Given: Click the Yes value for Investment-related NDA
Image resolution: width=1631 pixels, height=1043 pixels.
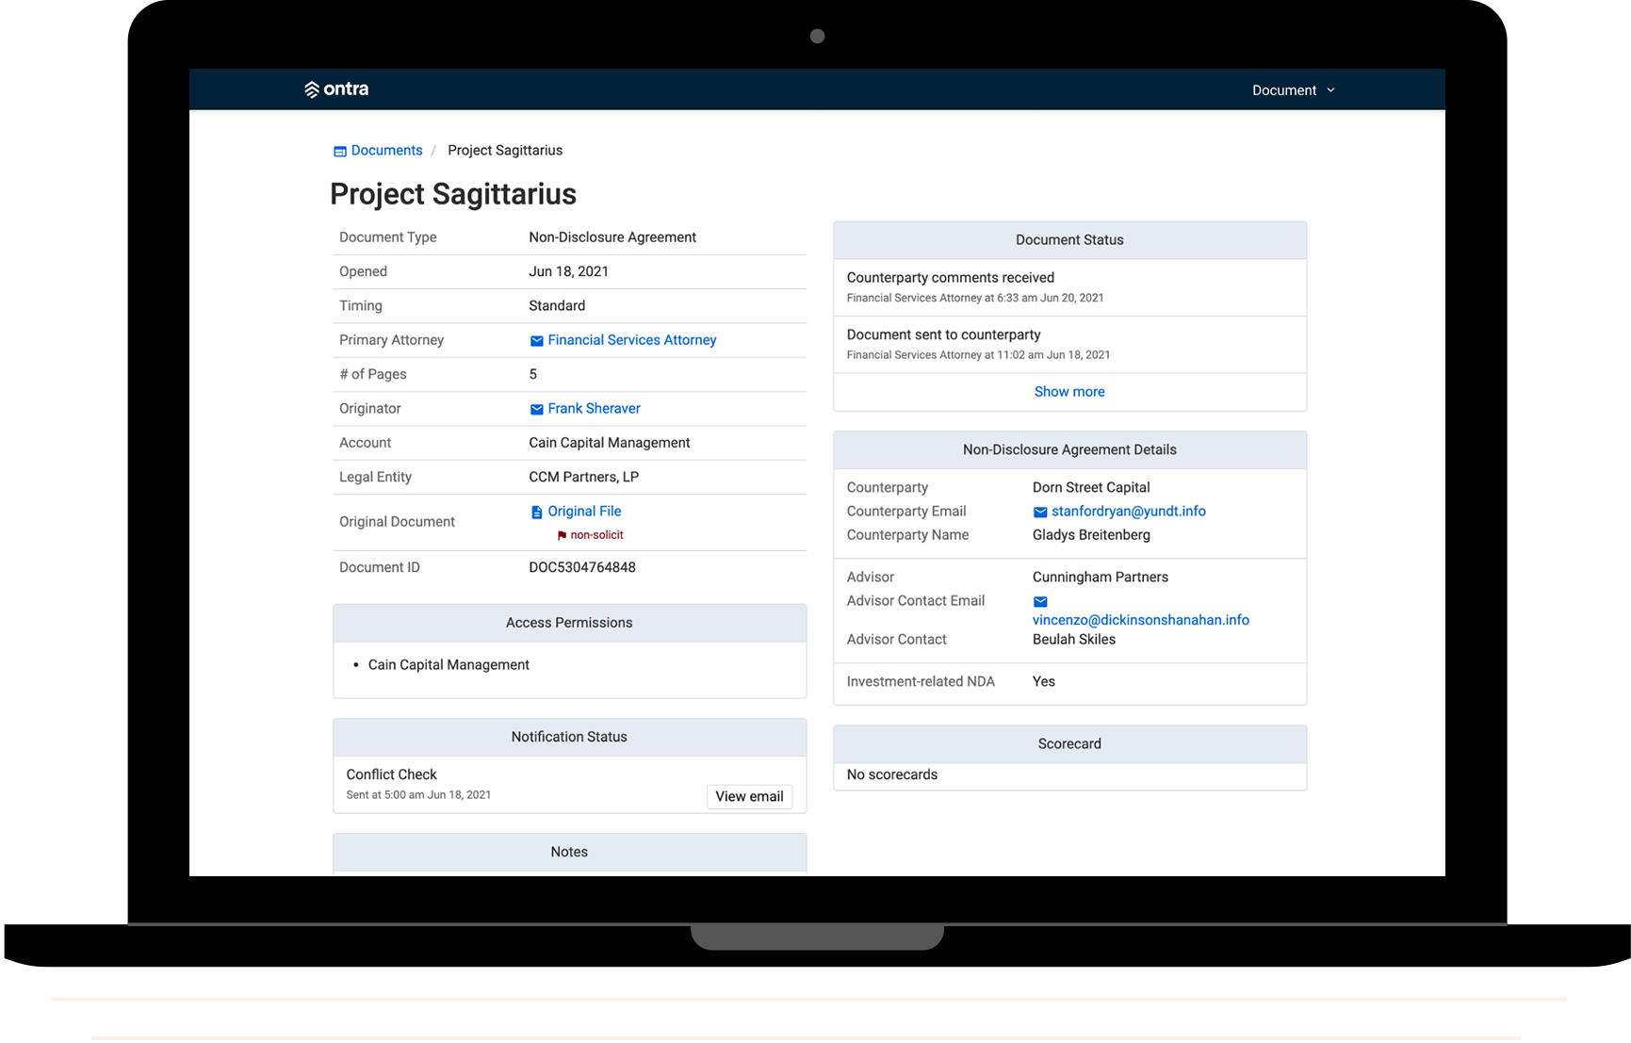Looking at the screenshot, I should 1043,682.
